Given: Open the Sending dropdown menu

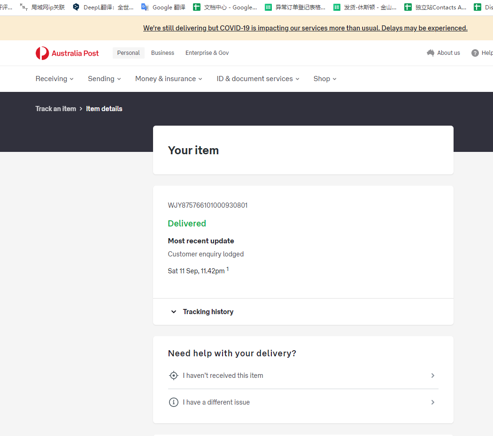Looking at the screenshot, I should coord(104,79).
